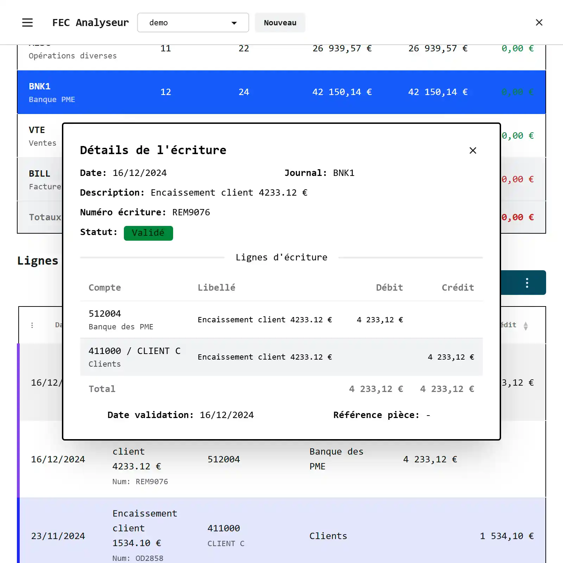Click the table column options dots icon

[x=32, y=325]
